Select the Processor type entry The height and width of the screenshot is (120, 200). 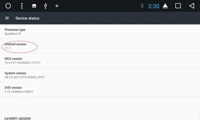tap(100, 31)
